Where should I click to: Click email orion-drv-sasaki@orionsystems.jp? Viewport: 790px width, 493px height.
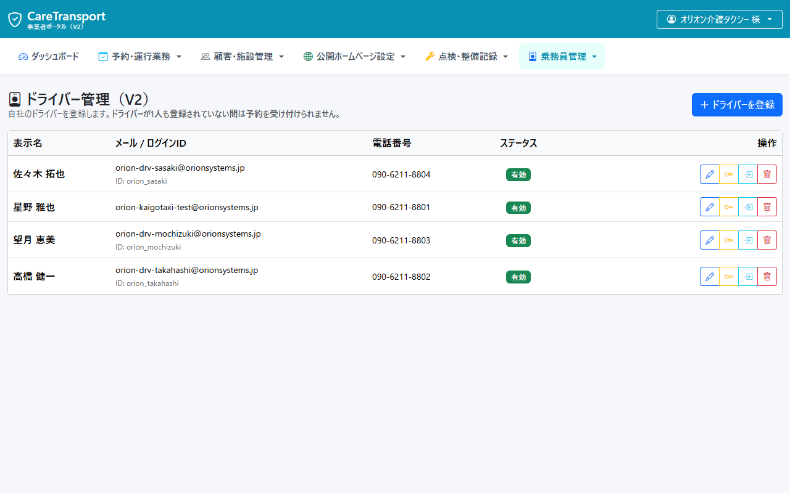(x=180, y=168)
